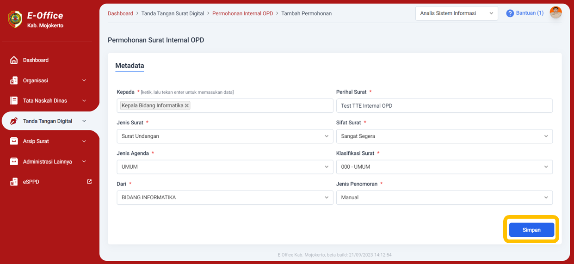574x264 pixels.
Task: Click the eSPPD building icon
Action: tap(14, 182)
